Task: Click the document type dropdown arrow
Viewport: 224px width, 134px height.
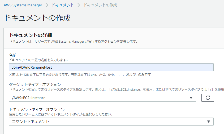Action: click(208, 122)
